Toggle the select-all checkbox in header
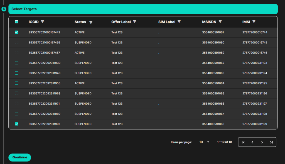285x164 pixels. [16, 22]
